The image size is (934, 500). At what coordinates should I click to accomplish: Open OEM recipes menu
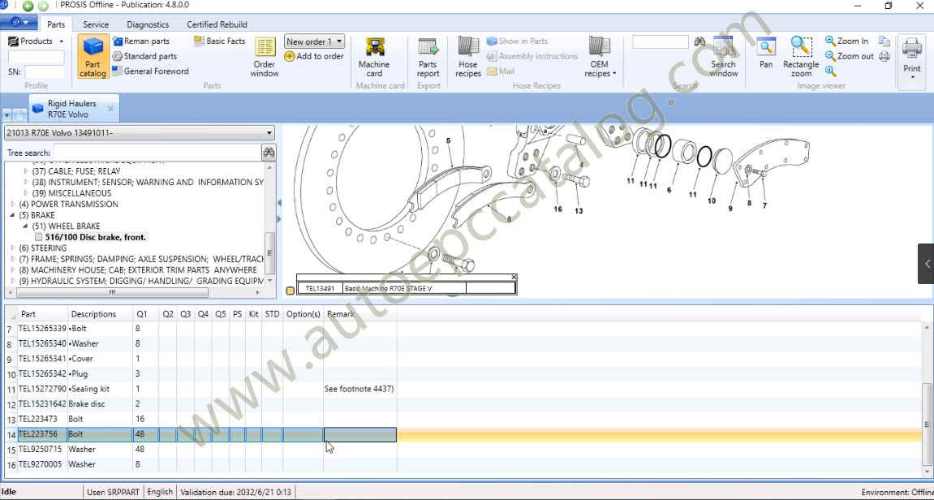click(600, 57)
